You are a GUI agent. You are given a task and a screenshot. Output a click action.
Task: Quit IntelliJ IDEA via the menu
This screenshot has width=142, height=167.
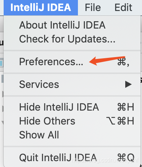click(x=72, y=157)
